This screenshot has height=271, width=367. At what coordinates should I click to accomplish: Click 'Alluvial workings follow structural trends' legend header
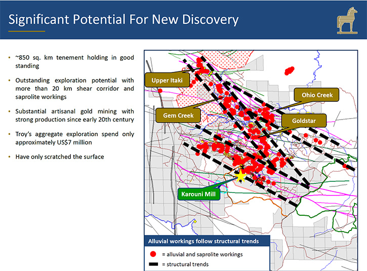point(203,241)
